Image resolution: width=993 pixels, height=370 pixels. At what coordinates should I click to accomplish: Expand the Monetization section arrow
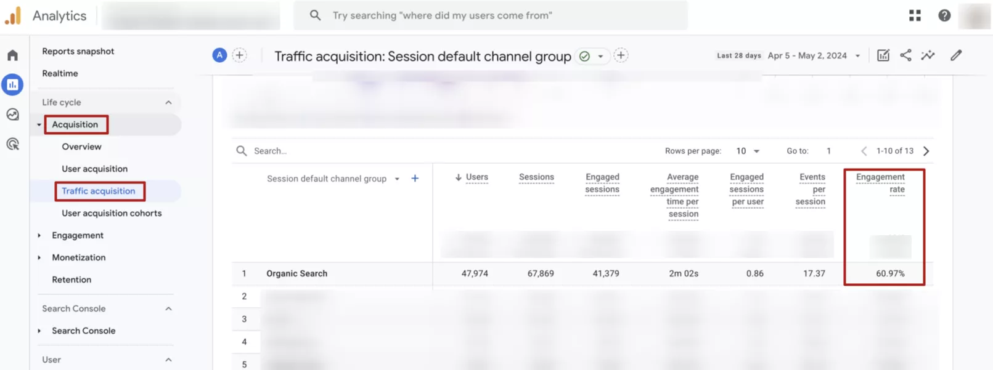pos(39,257)
